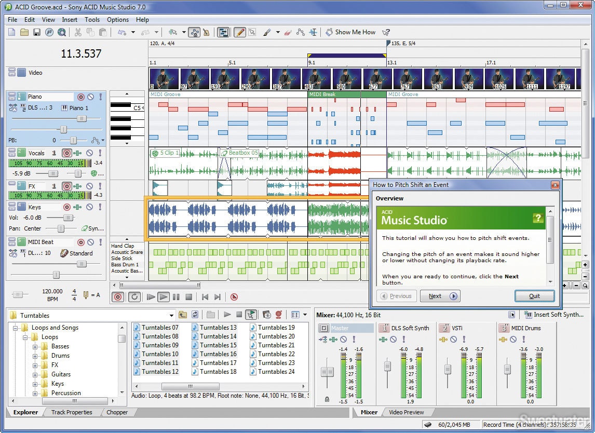Open the Turntables folder path dropdown

click(x=171, y=315)
